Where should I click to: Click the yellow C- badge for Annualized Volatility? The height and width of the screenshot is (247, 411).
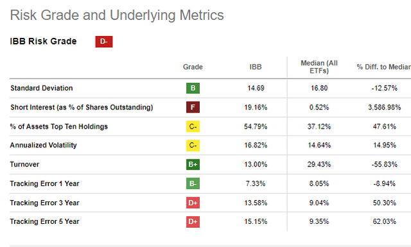[x=193, y=145]
